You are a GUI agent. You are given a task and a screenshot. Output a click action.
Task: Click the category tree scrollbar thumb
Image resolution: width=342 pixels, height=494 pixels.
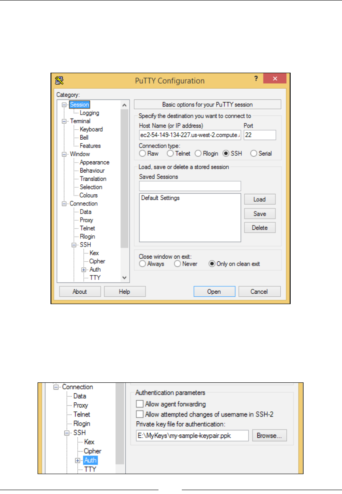pyautogui.click(x=124, y=179)
